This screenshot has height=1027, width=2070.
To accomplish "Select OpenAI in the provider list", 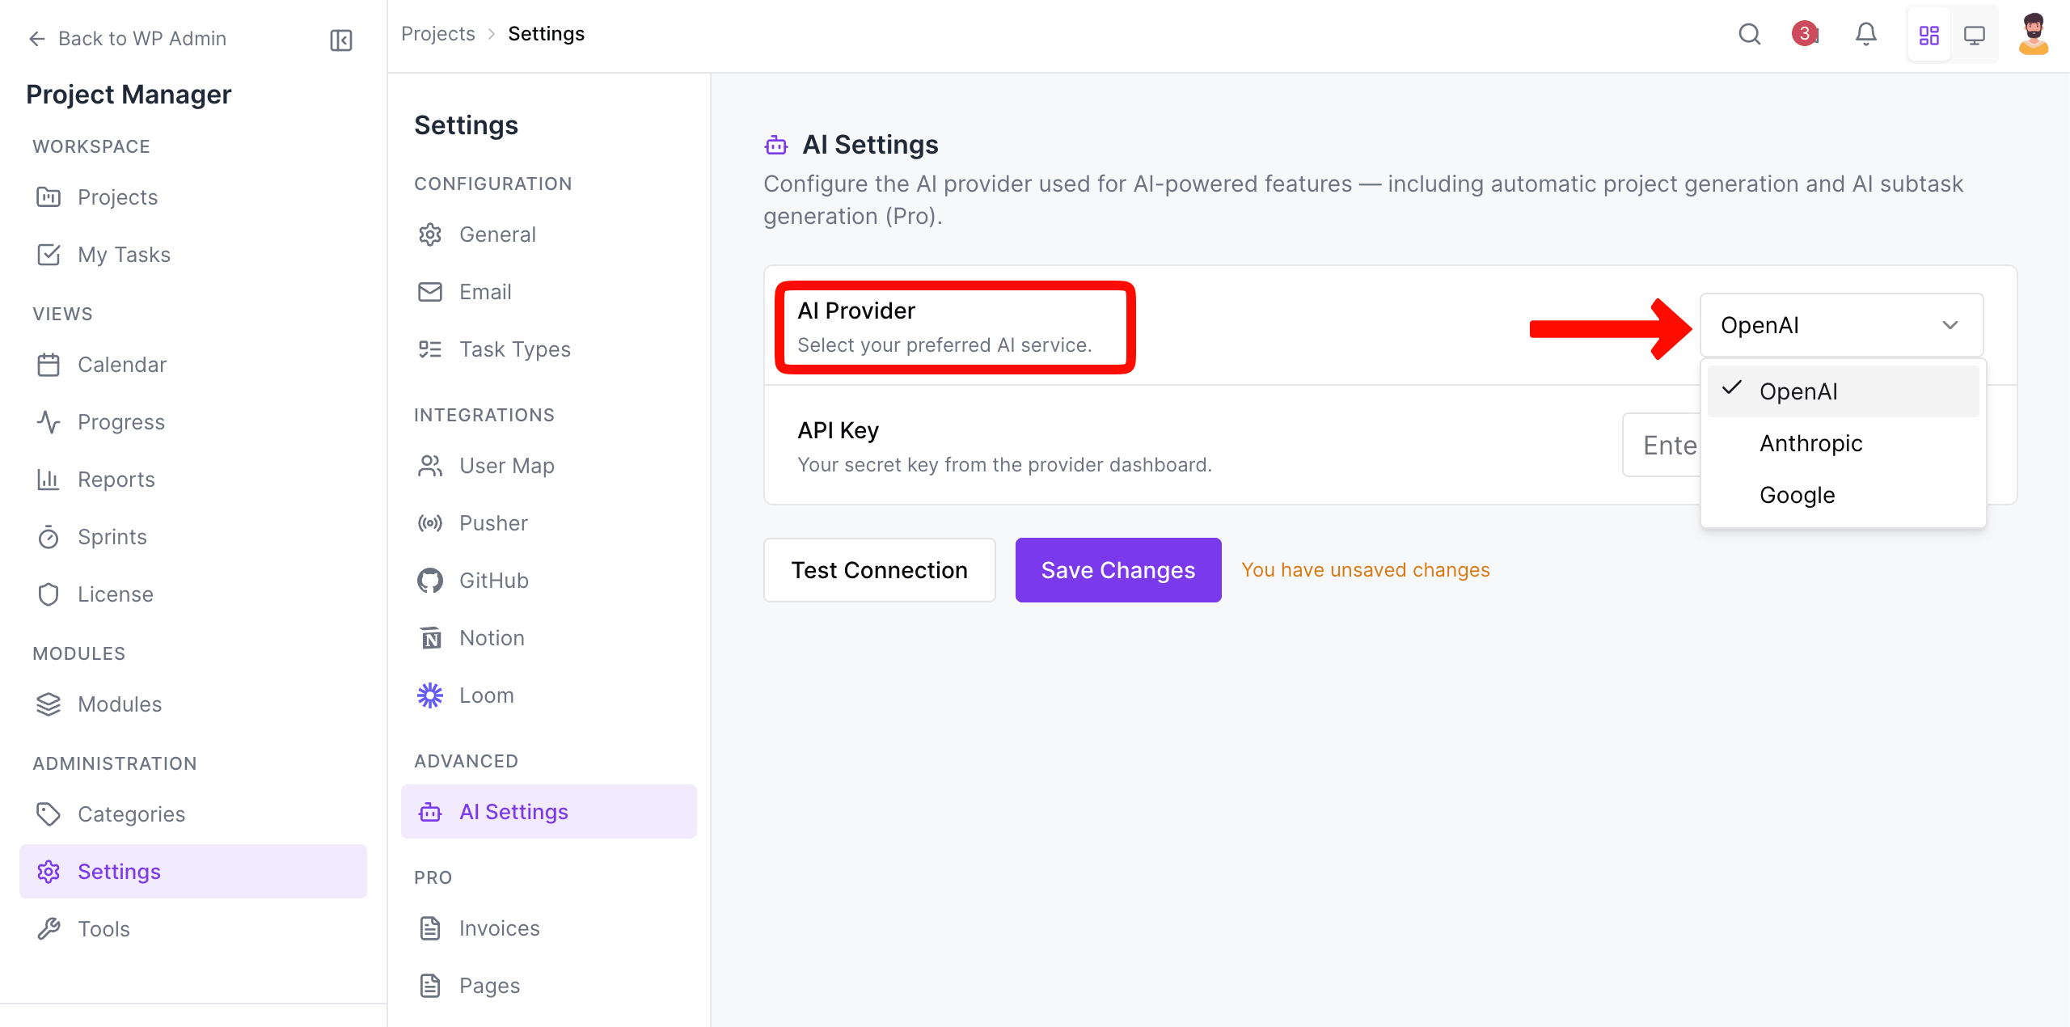I will pyautogui.click(x=1798, y=391).
